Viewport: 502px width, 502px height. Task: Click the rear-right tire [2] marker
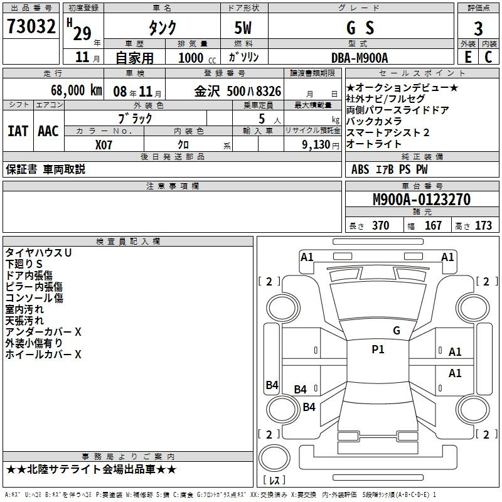[x=485, y=434]
